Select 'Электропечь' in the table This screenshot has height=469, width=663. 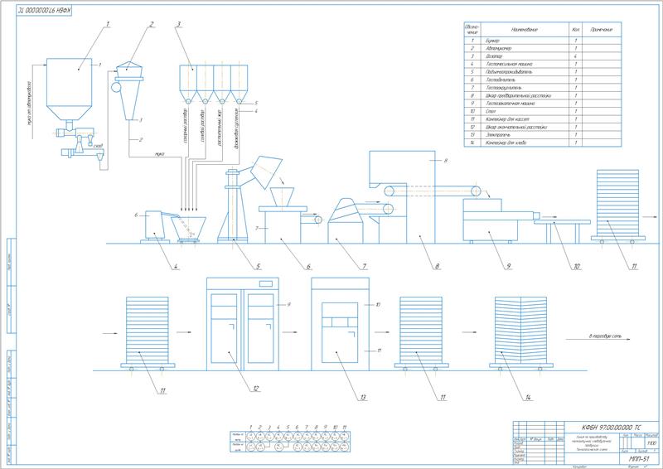[x=498, y=135]
